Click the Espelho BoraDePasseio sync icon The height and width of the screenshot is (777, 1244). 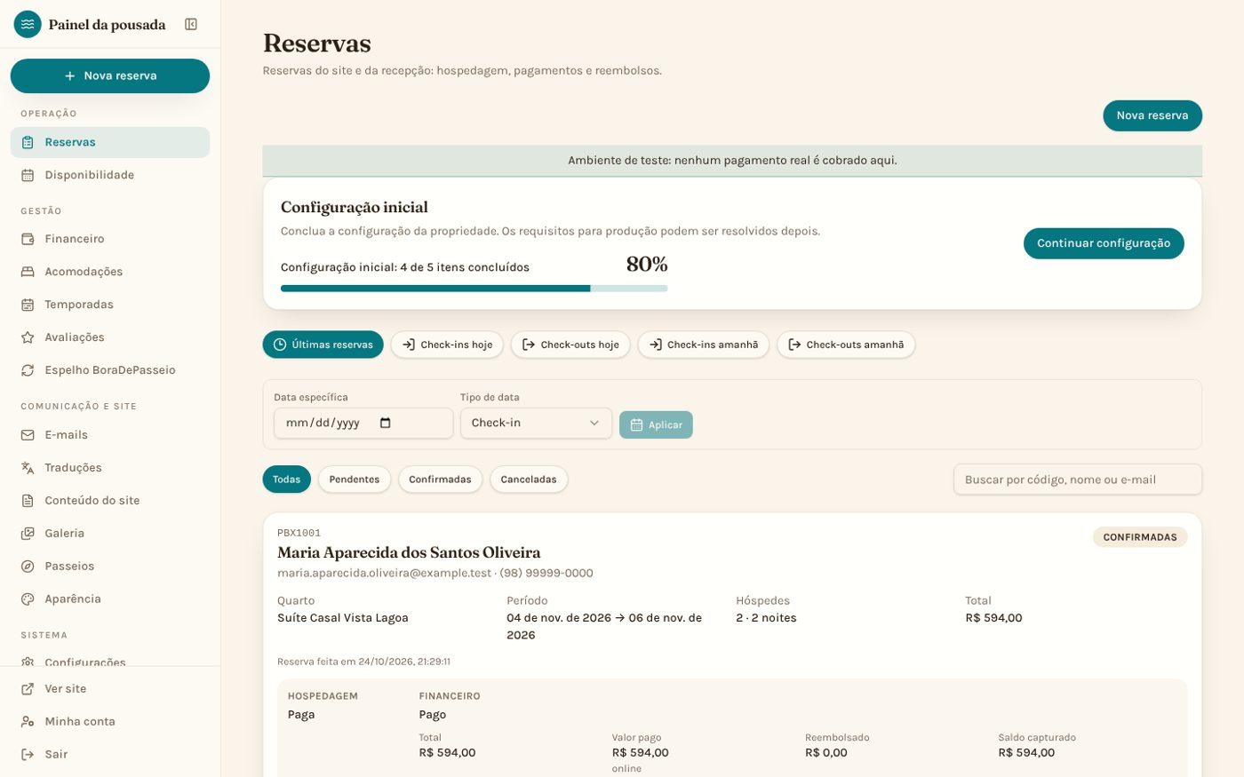tap(28, 370)
